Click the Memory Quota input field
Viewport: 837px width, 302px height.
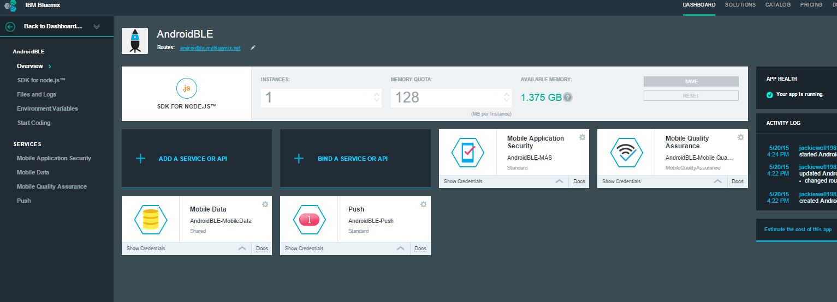(452, 98)
